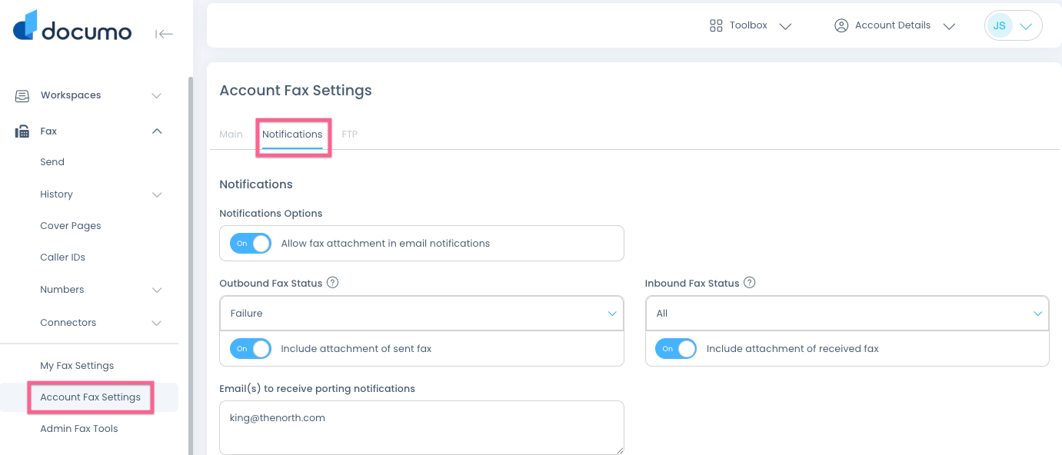This screenshot has height=455, width=1062.
Task: Click the Documo logo icon
Action: [25, 25]
